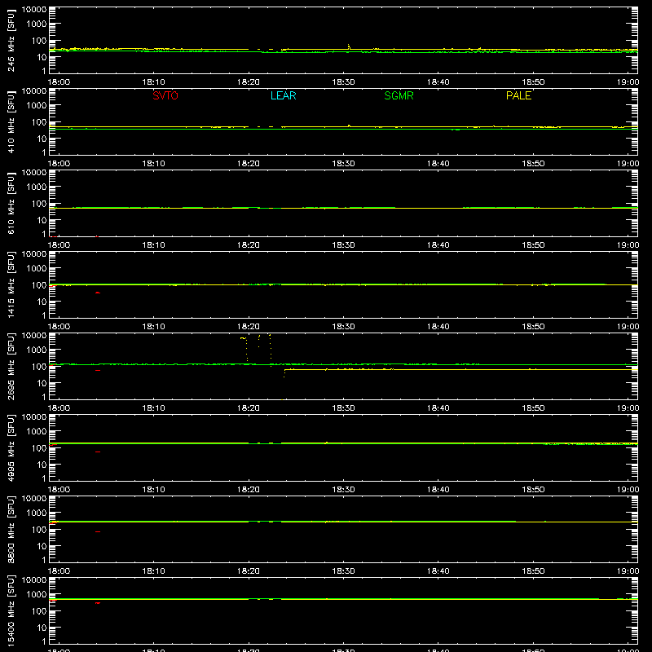Click 18:20 tick label under 2695 MHz panel
The height and width of the screenshot is (652, 652).
pyautogui.click(x=249, y=408)
